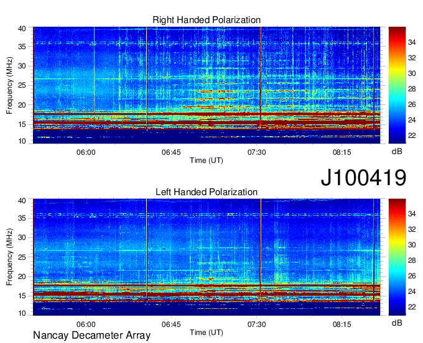Click the 10 MHz tick on left-handed plot
Image resolution: width=423 pixels, height=343 pixels.
click(x=22, y=313)
